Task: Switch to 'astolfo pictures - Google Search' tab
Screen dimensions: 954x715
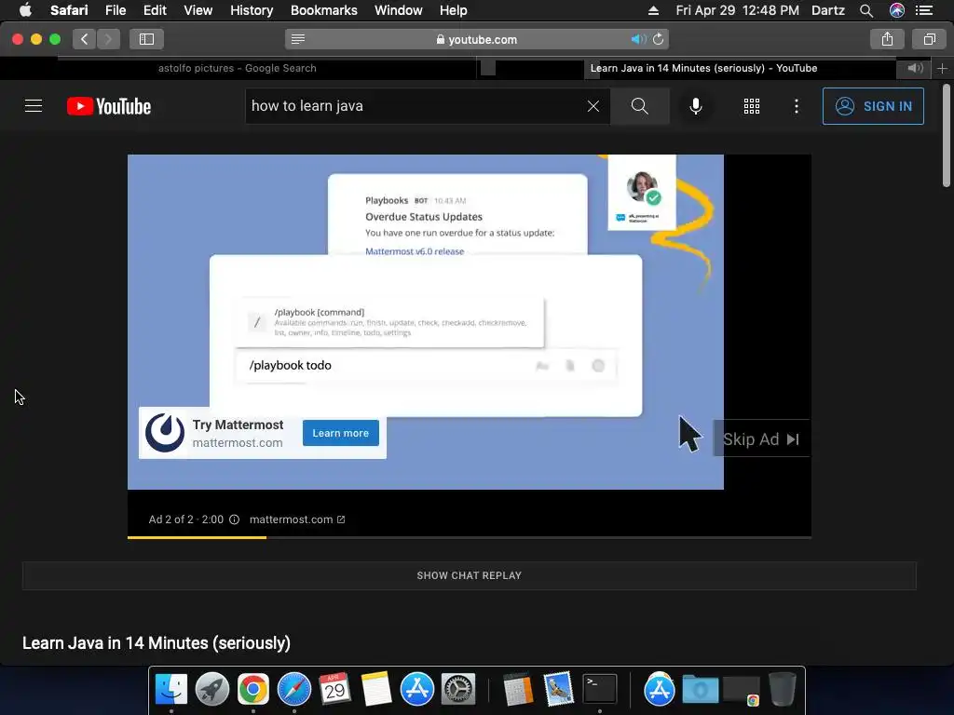Action: click(x=238, y=68)
